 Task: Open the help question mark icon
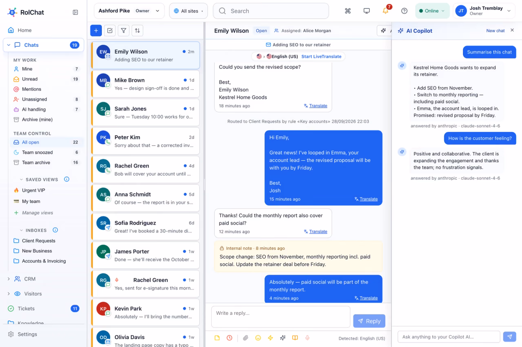405,11
